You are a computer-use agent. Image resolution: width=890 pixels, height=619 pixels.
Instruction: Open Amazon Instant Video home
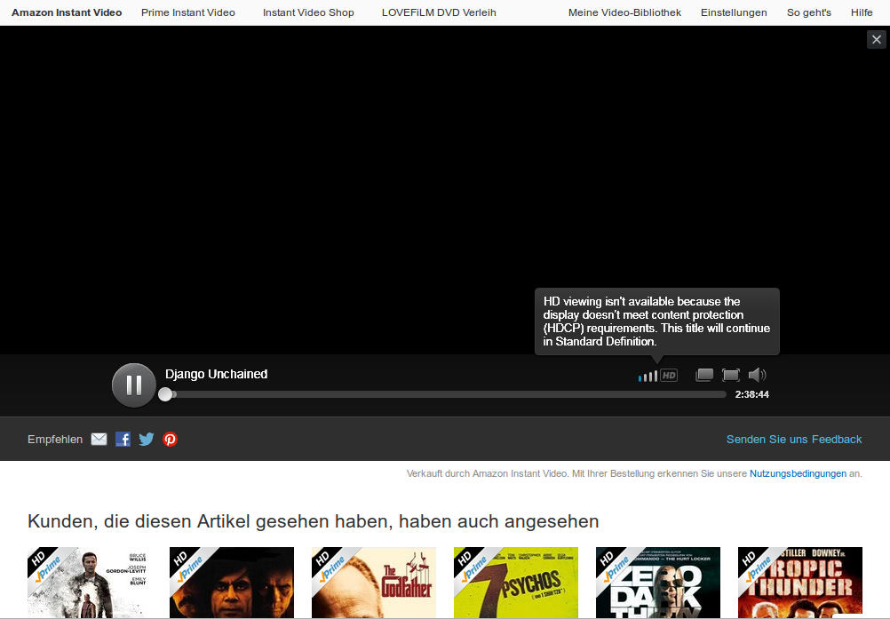coord(67,12)
